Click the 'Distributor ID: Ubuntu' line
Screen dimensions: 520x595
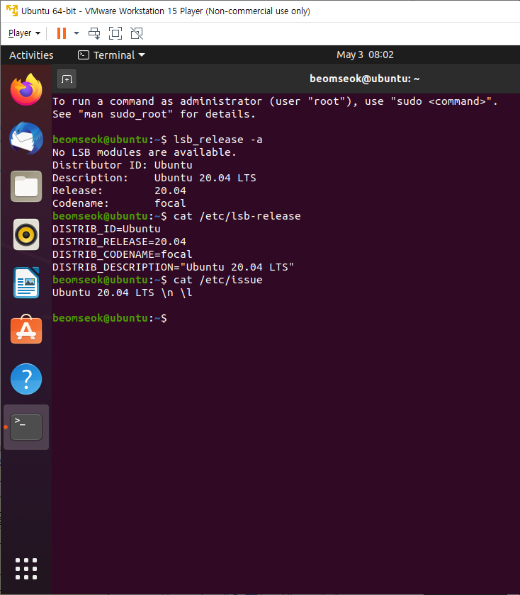pos(123,165)
